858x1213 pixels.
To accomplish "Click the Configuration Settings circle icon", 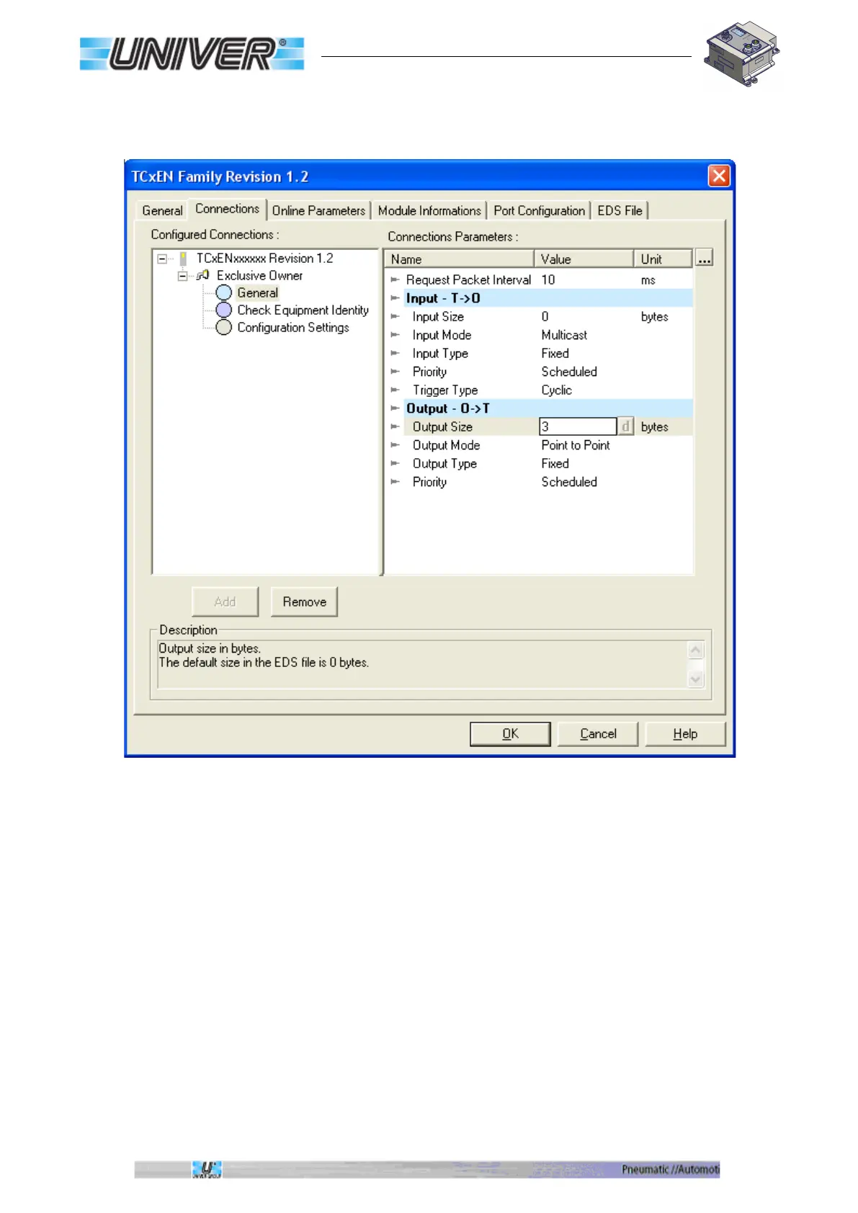I will click(x=224, y=327).
